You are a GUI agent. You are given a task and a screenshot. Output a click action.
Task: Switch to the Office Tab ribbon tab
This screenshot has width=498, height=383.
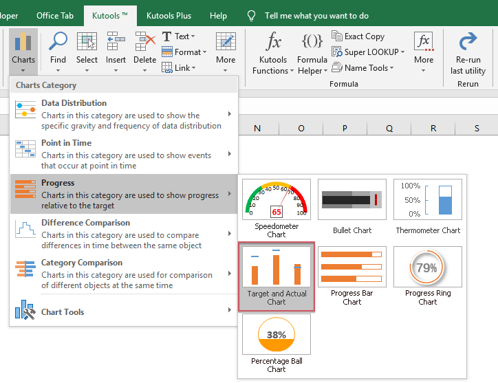click(54, 16)
